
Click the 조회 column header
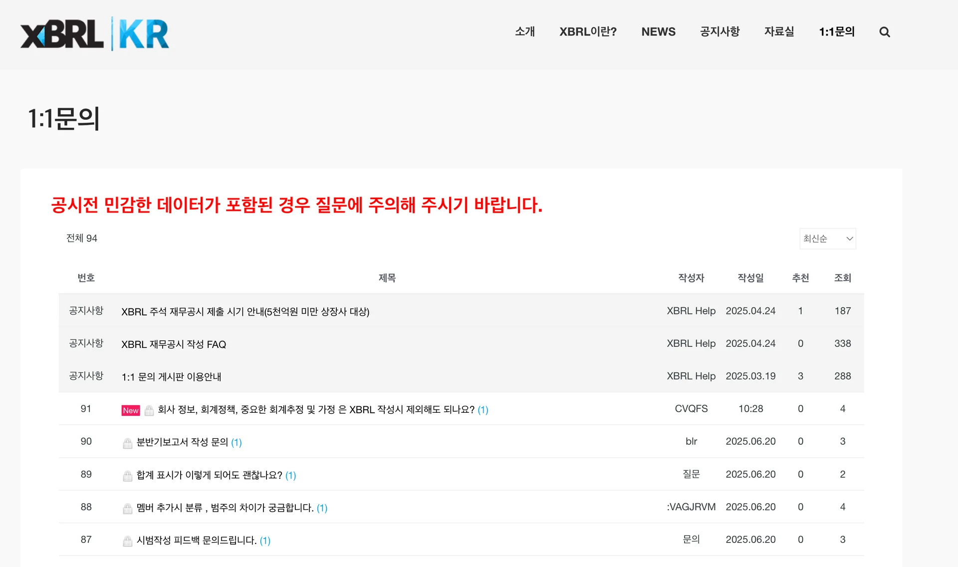(x=842, y=278)
